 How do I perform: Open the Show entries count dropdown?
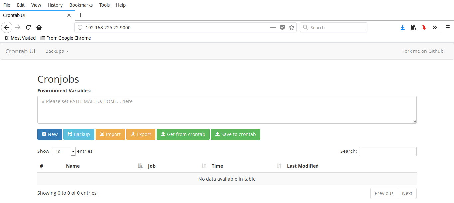pos(63,152)
